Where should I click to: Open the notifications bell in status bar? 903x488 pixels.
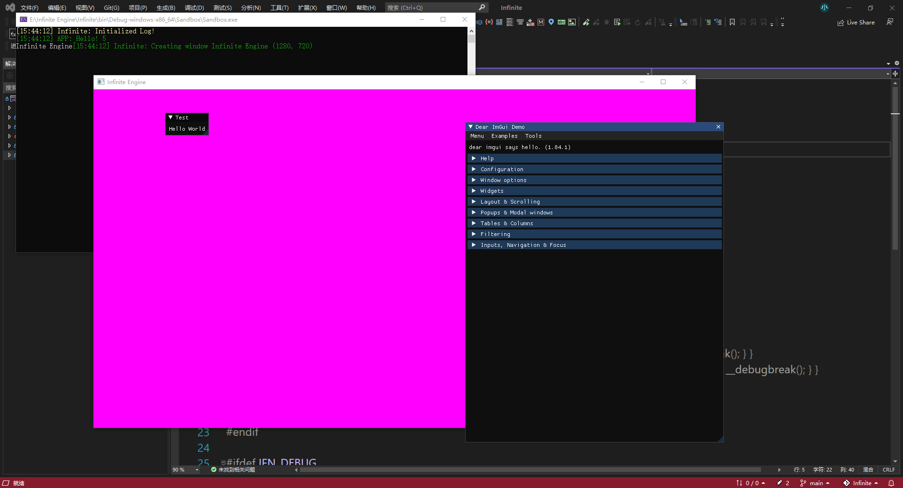891,483
